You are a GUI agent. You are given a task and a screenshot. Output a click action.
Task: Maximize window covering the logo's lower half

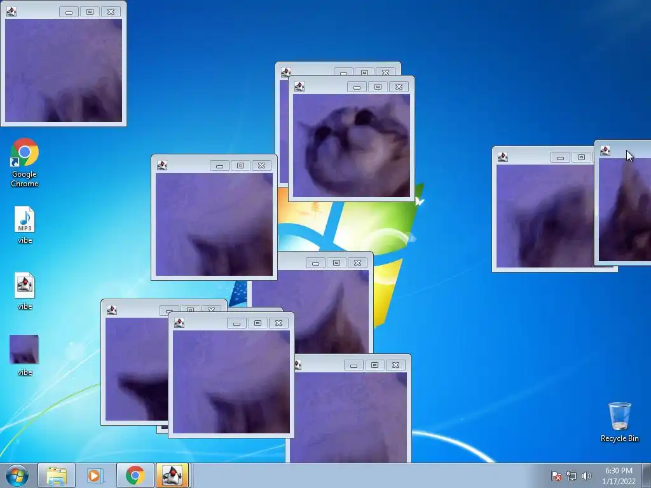pyautogui.click(x=337, y=262)
